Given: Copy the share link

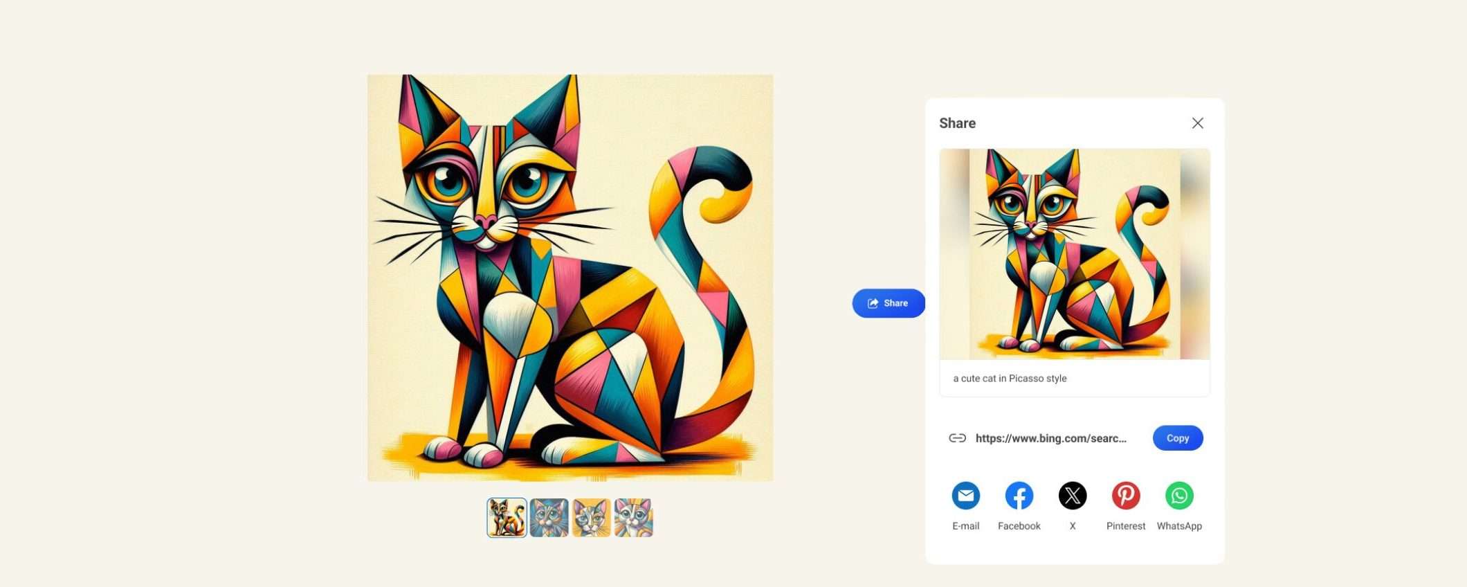Looking at the screenshot, I should [1178, 438].
